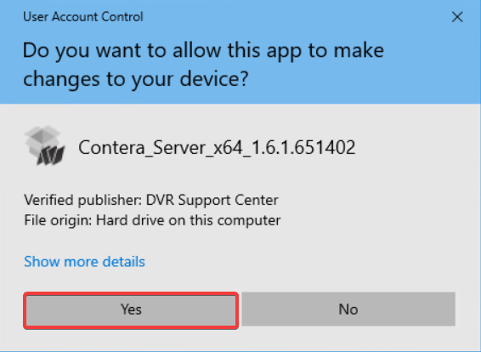Click the User Account Control title

83,16
